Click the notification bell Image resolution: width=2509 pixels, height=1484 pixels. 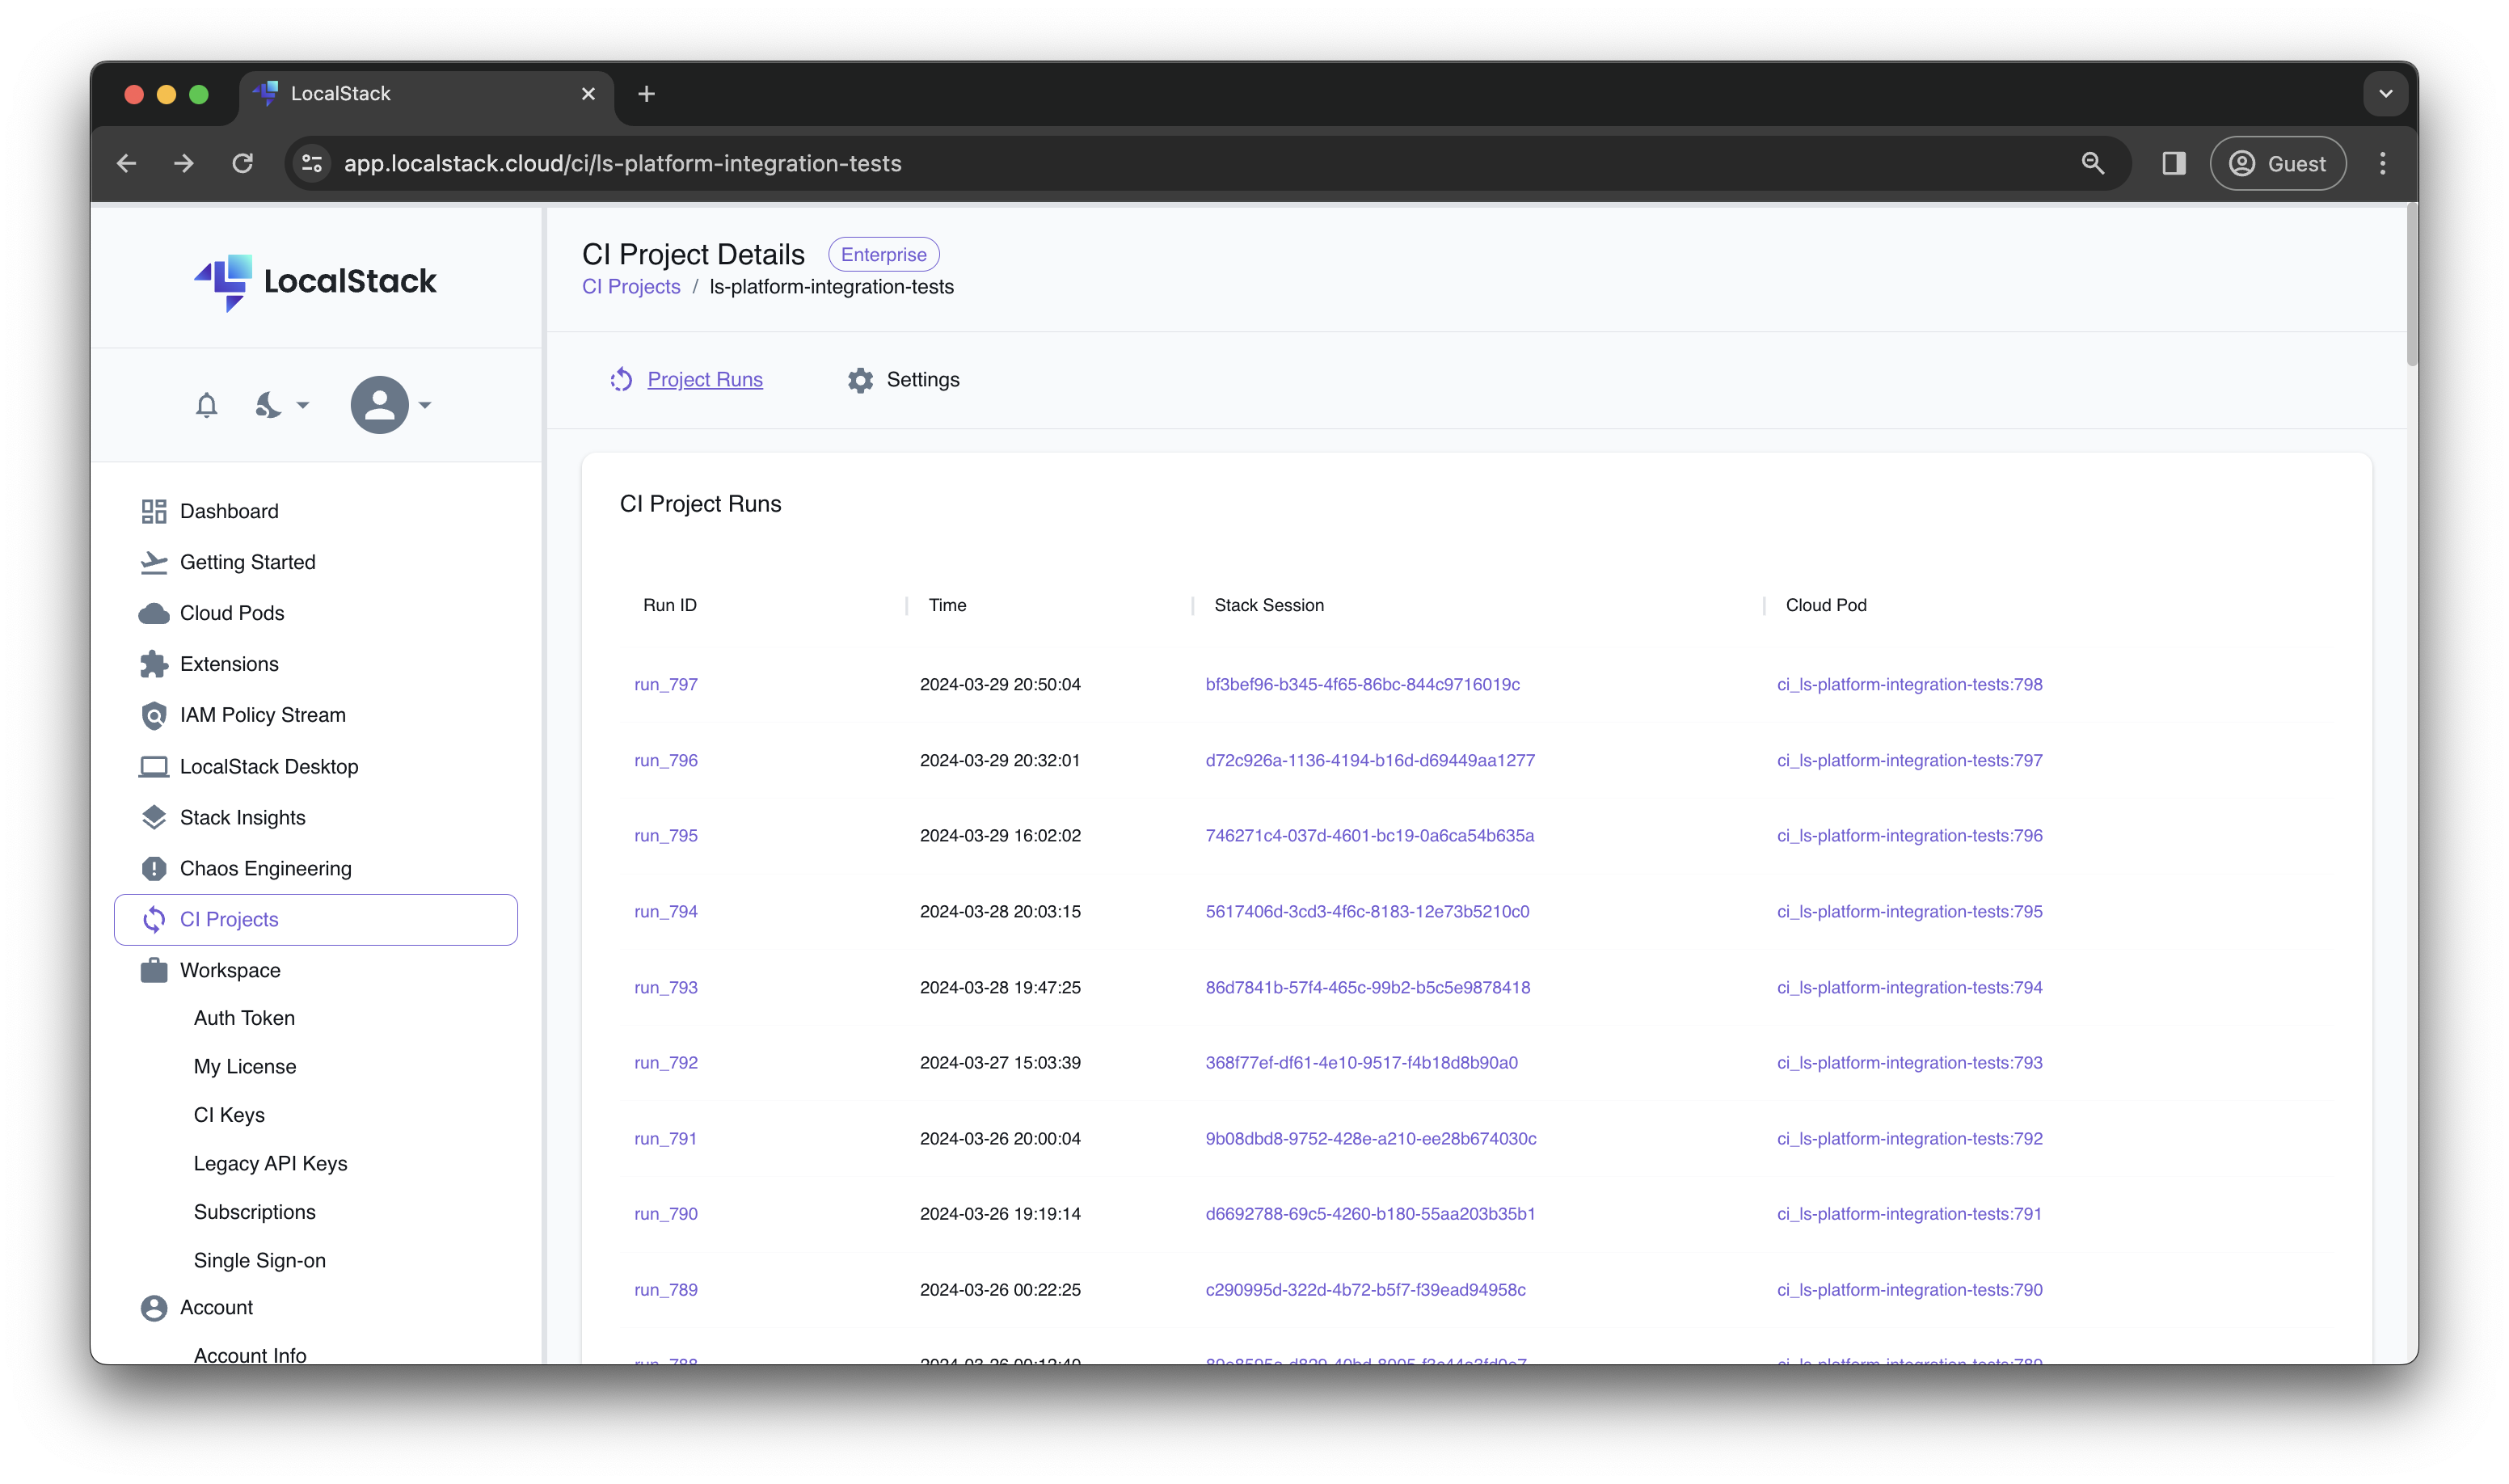click(206, 405)
